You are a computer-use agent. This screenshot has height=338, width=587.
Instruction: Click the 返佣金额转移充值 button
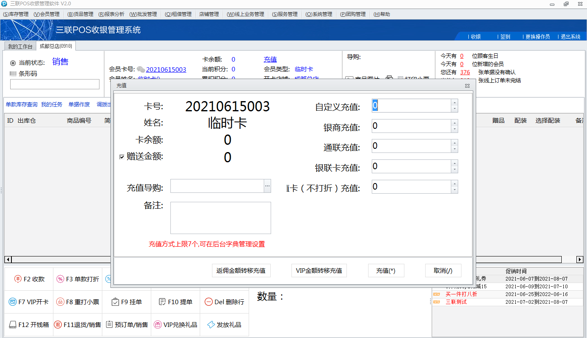click(x=241, y=271)
